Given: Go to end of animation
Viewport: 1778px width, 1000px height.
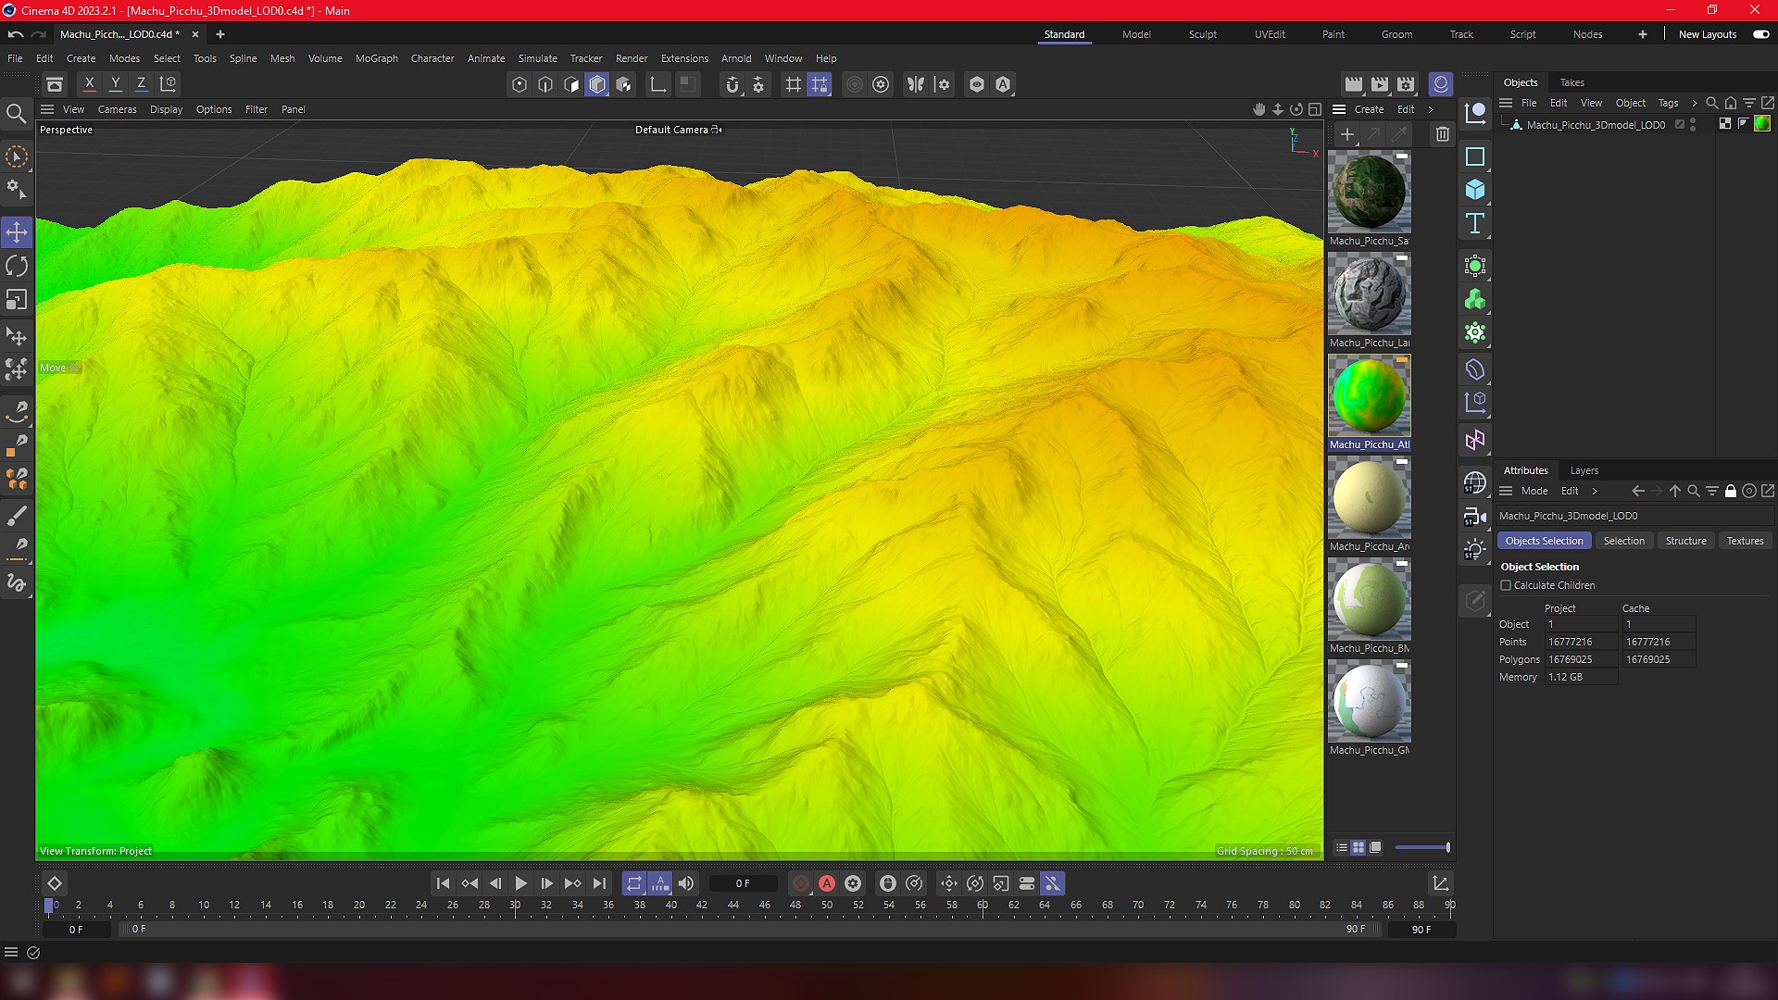Looking at the screenshot, I should [599, 883].
